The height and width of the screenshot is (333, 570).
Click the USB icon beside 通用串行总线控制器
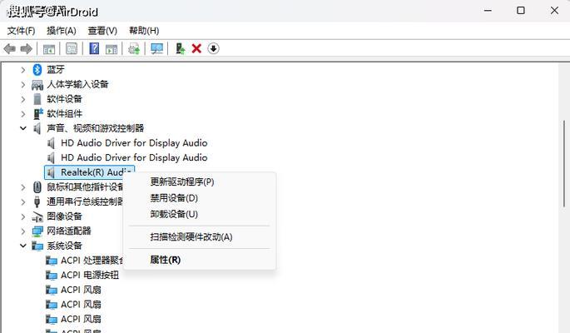click(37, 201)
